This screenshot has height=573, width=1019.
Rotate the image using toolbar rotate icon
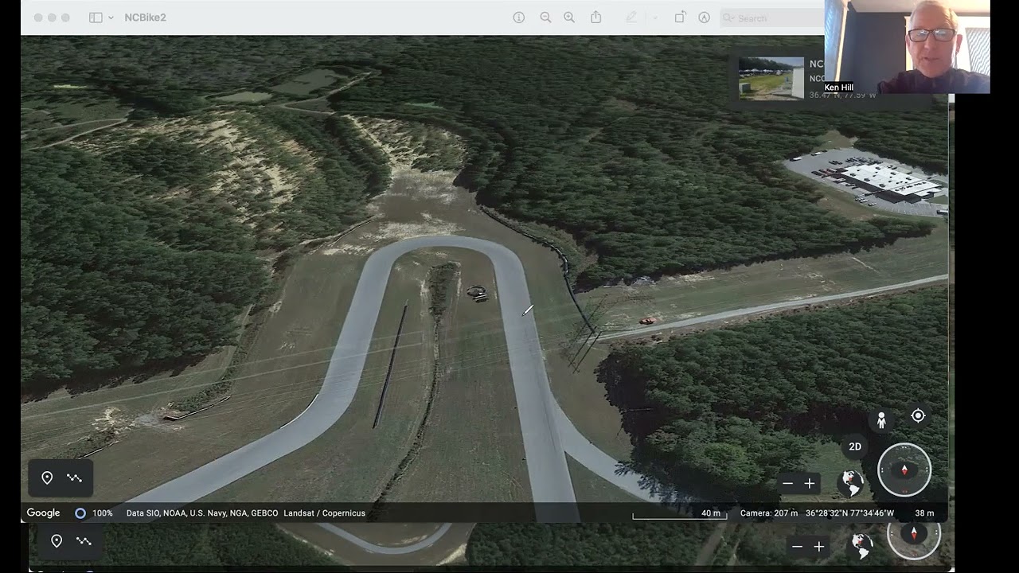point(680,18)
